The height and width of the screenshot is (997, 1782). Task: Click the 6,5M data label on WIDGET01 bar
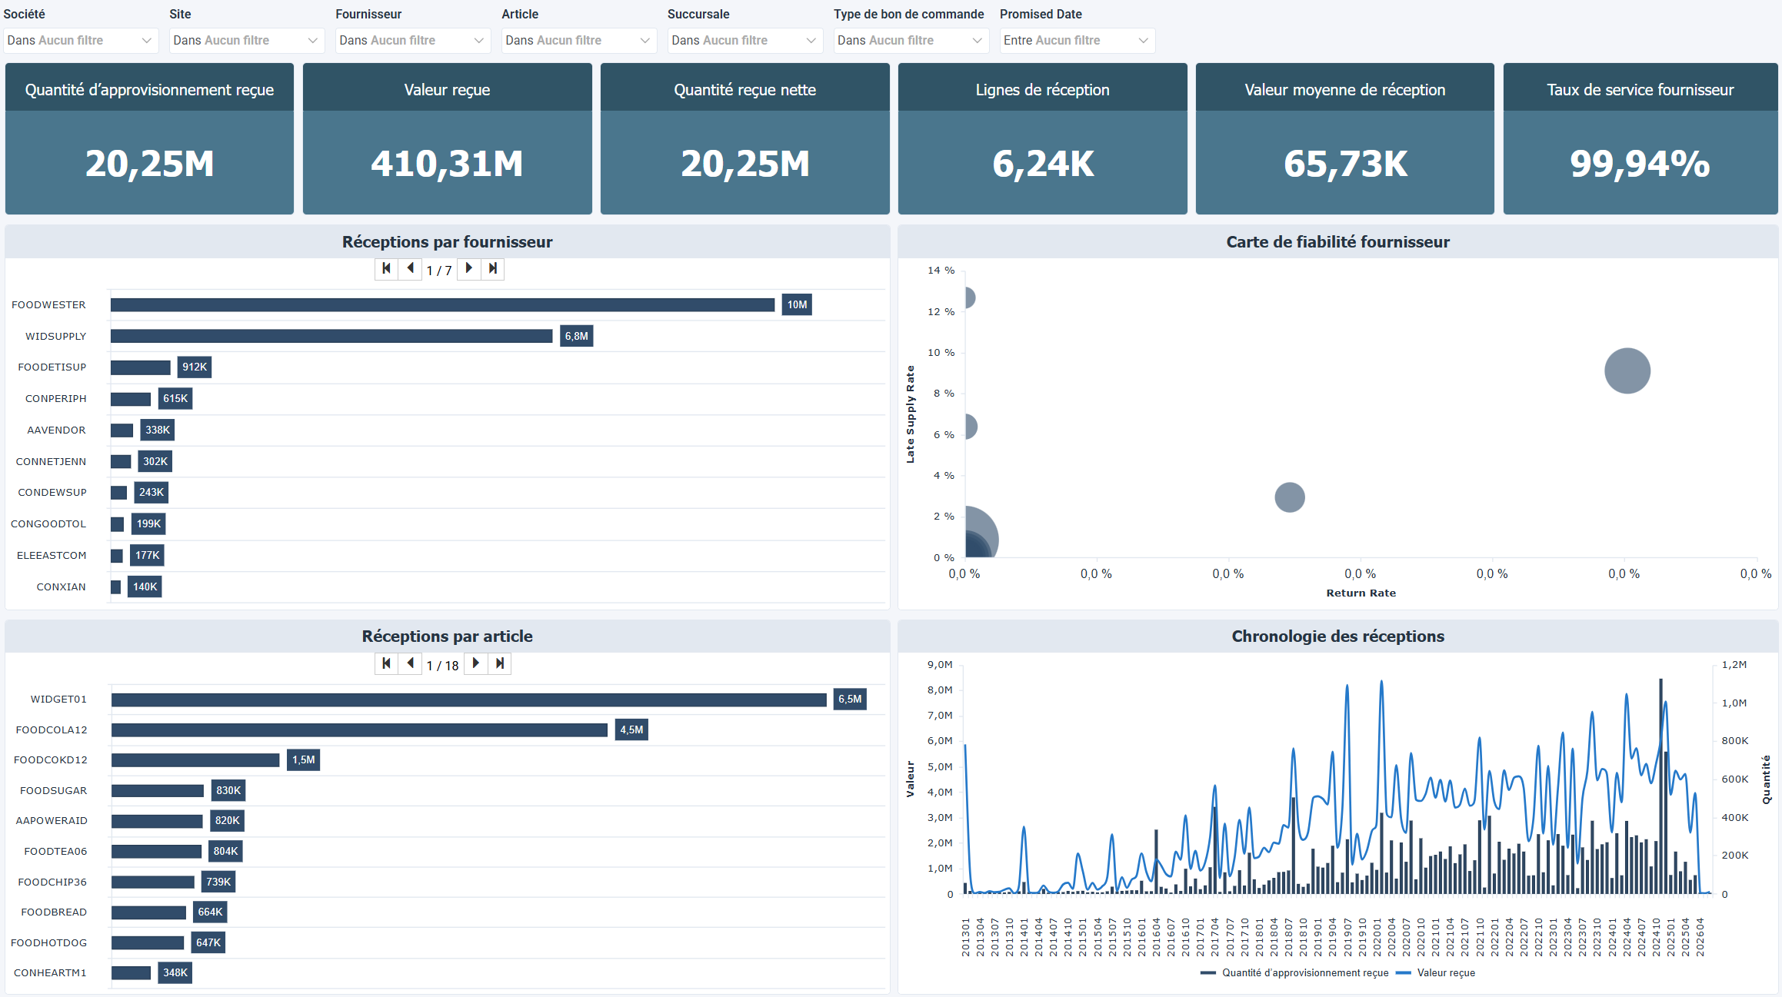tap(849, 699)
